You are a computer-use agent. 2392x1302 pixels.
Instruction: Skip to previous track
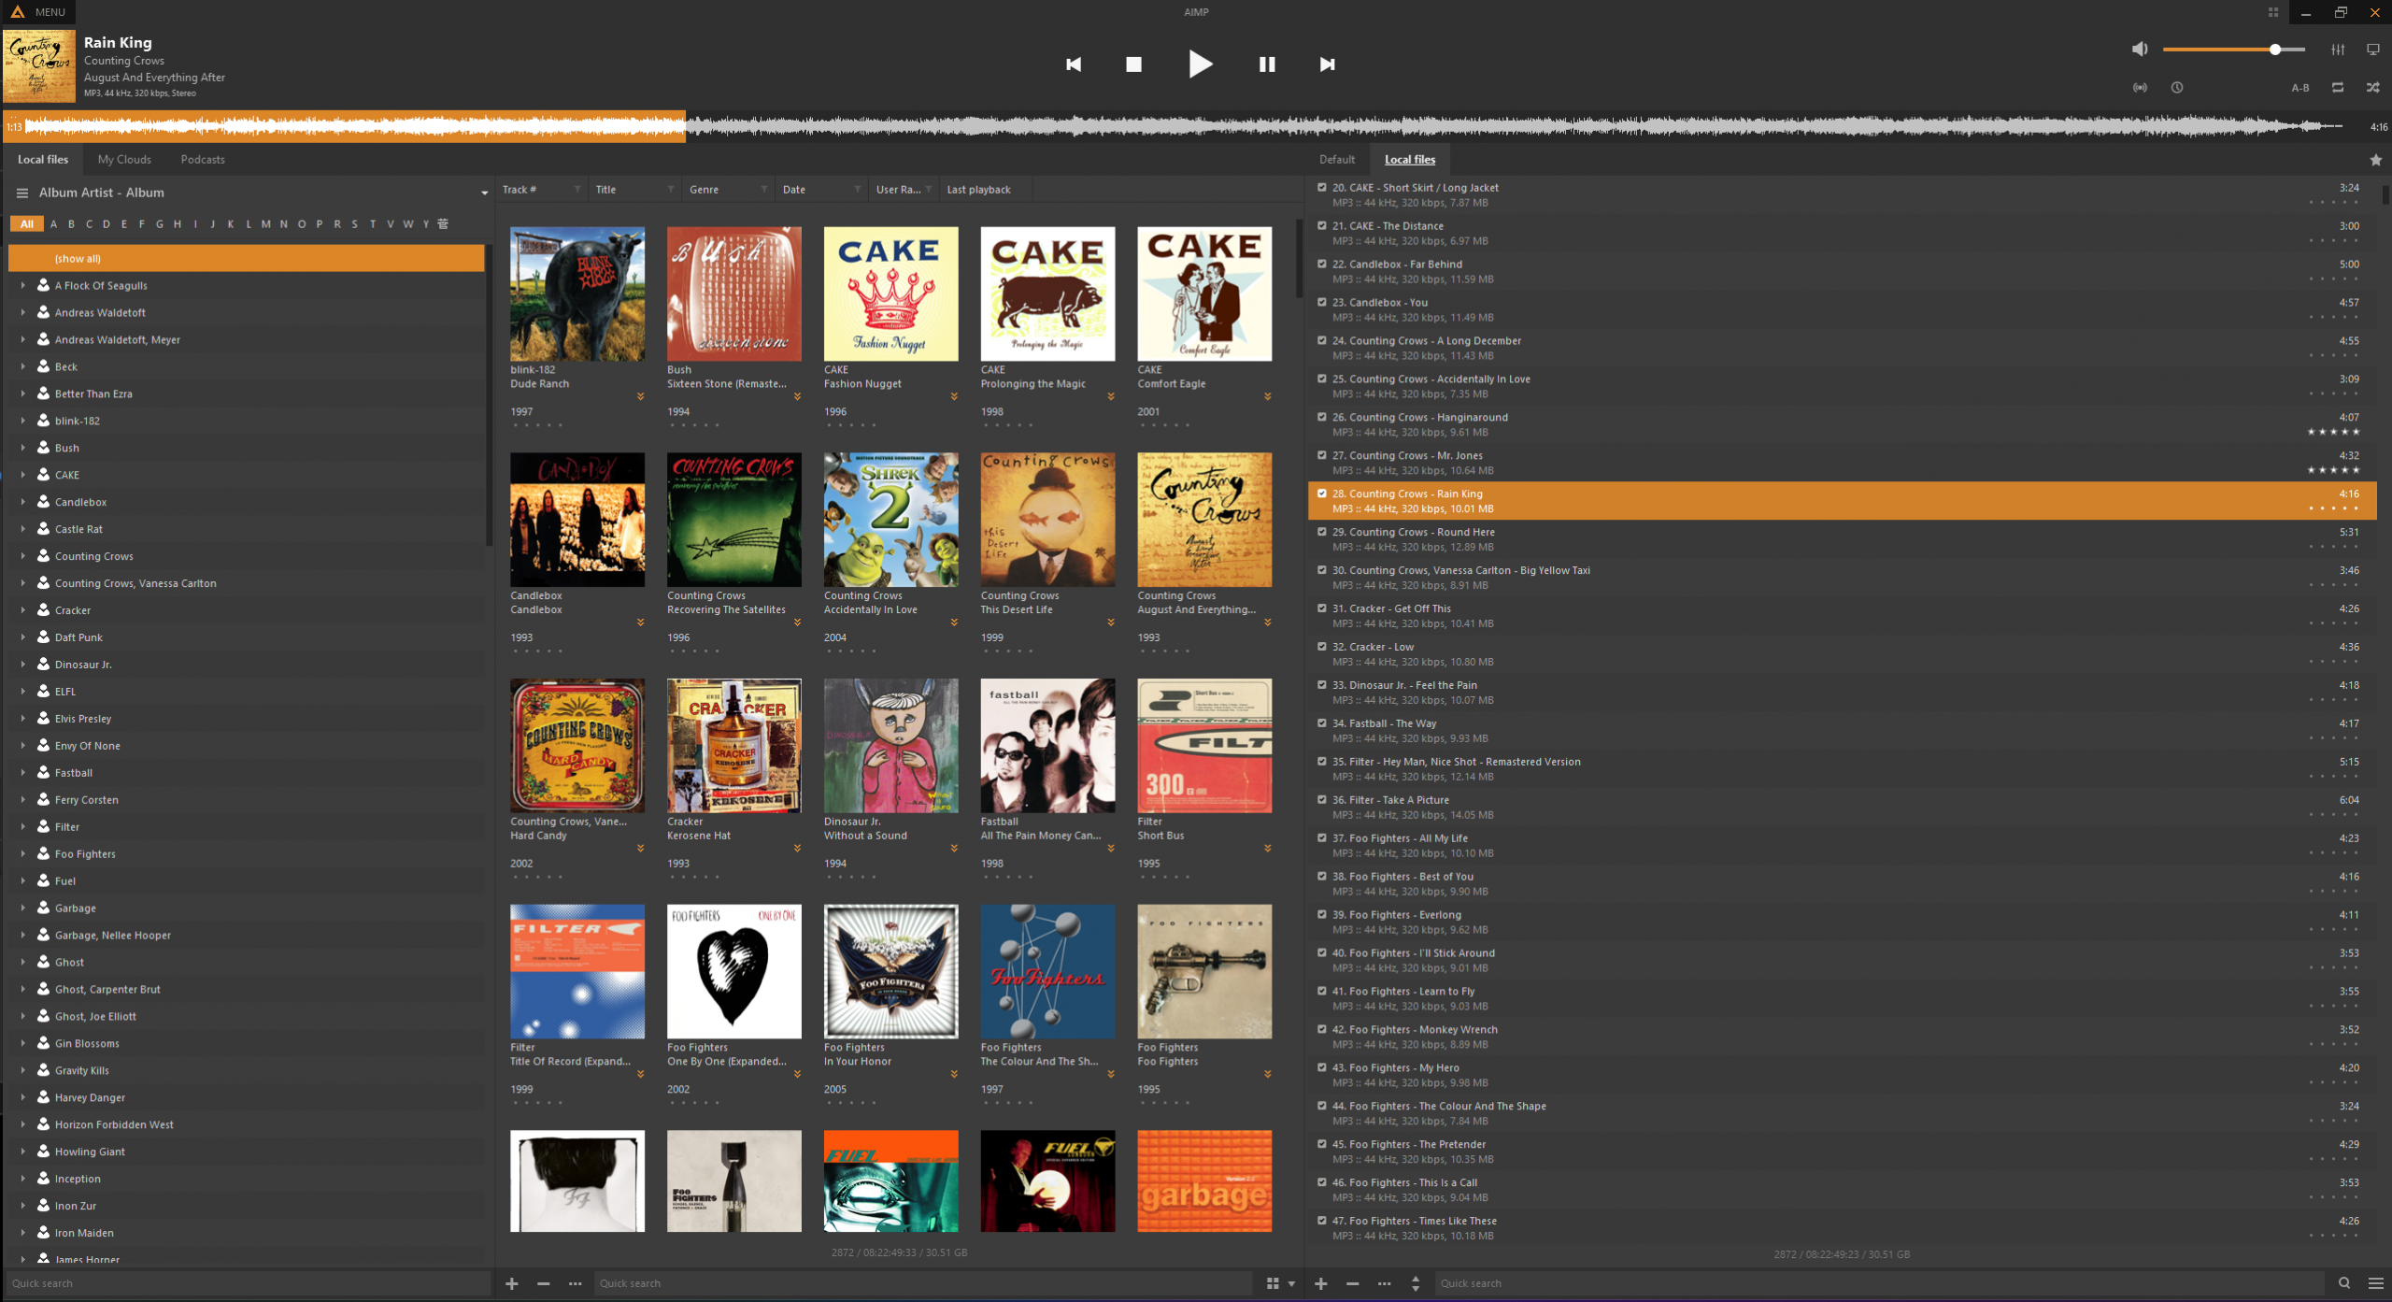pos(1074,64)
